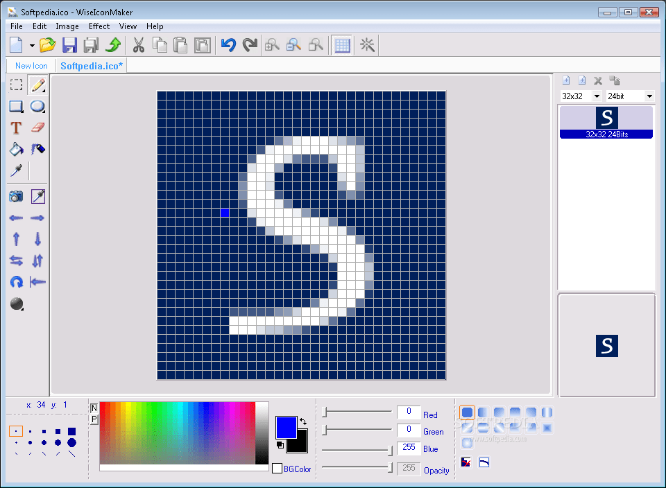The height and width of the screenshot is (488, 666).
Task: Toggle the N palette mode button
Action: (94, 408)
